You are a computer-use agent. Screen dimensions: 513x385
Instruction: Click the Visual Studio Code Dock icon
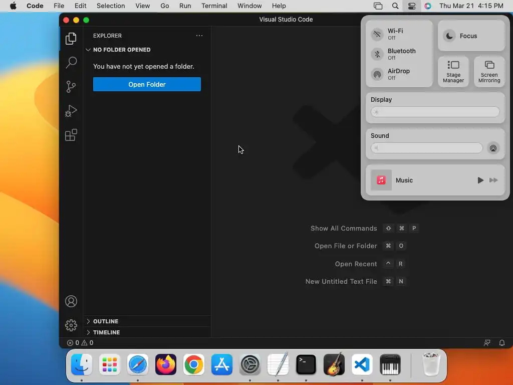point(362,364)
